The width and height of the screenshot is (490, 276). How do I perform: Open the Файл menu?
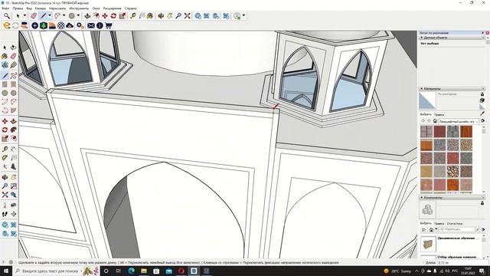tap(5, 8)
